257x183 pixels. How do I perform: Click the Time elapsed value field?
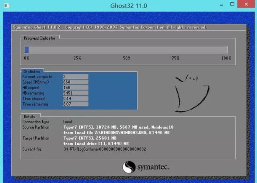(x=75, y=99)
